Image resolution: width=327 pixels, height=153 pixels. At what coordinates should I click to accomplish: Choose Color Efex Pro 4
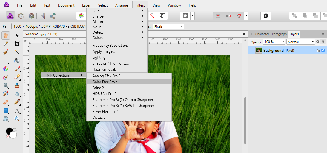129,82
